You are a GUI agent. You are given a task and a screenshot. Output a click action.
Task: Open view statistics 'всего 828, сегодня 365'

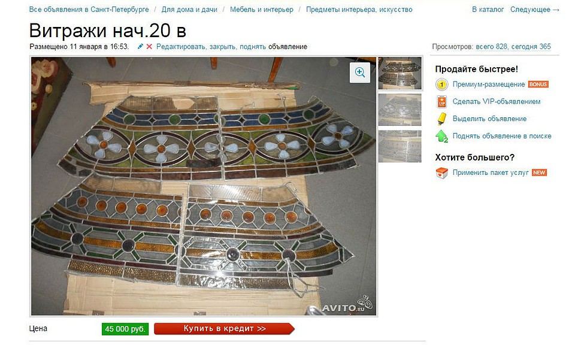coord(513,47)
